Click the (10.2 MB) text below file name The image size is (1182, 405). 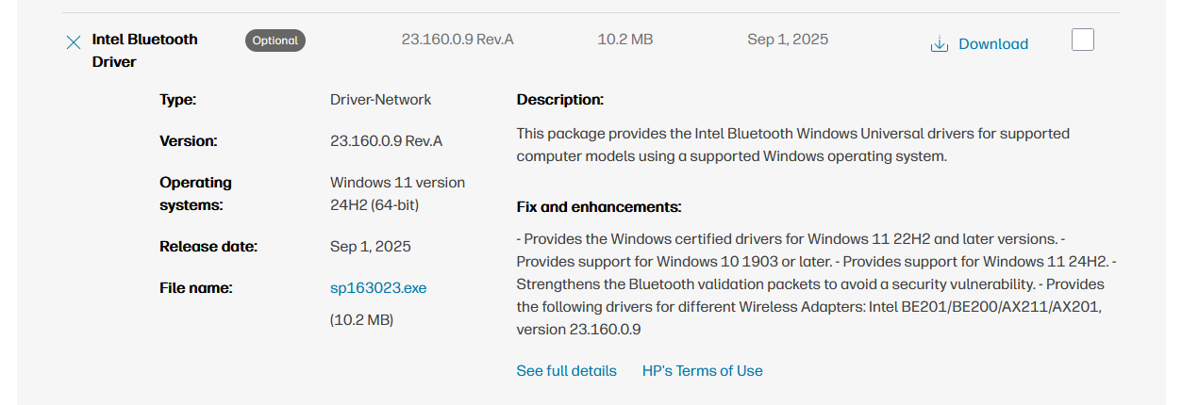[361, 320]
